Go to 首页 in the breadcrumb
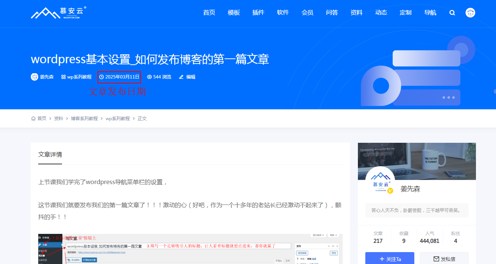496x264 pixels. (x=42, y=118)
